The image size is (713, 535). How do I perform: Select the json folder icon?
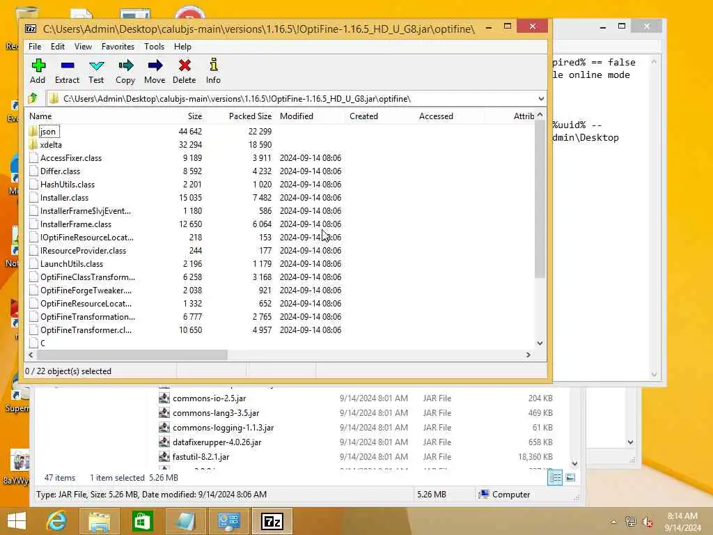point(33,132)
